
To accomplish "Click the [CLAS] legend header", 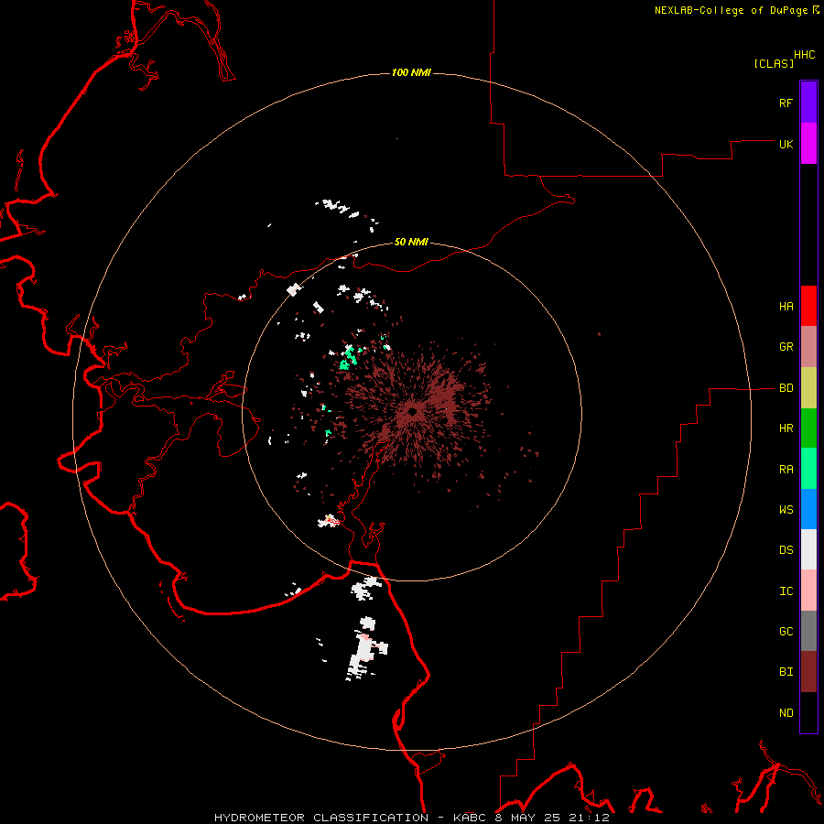I will (x=774, y=63).
